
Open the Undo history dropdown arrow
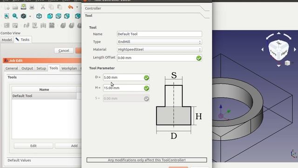(77, 7)
